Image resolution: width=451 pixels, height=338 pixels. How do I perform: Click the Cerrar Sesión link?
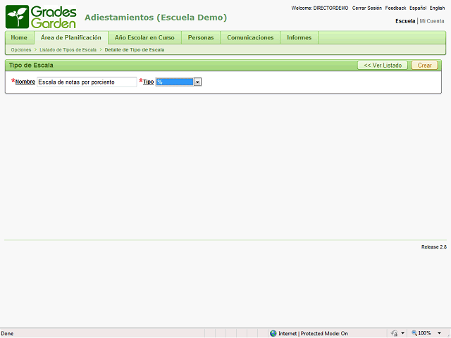(366, 8)
